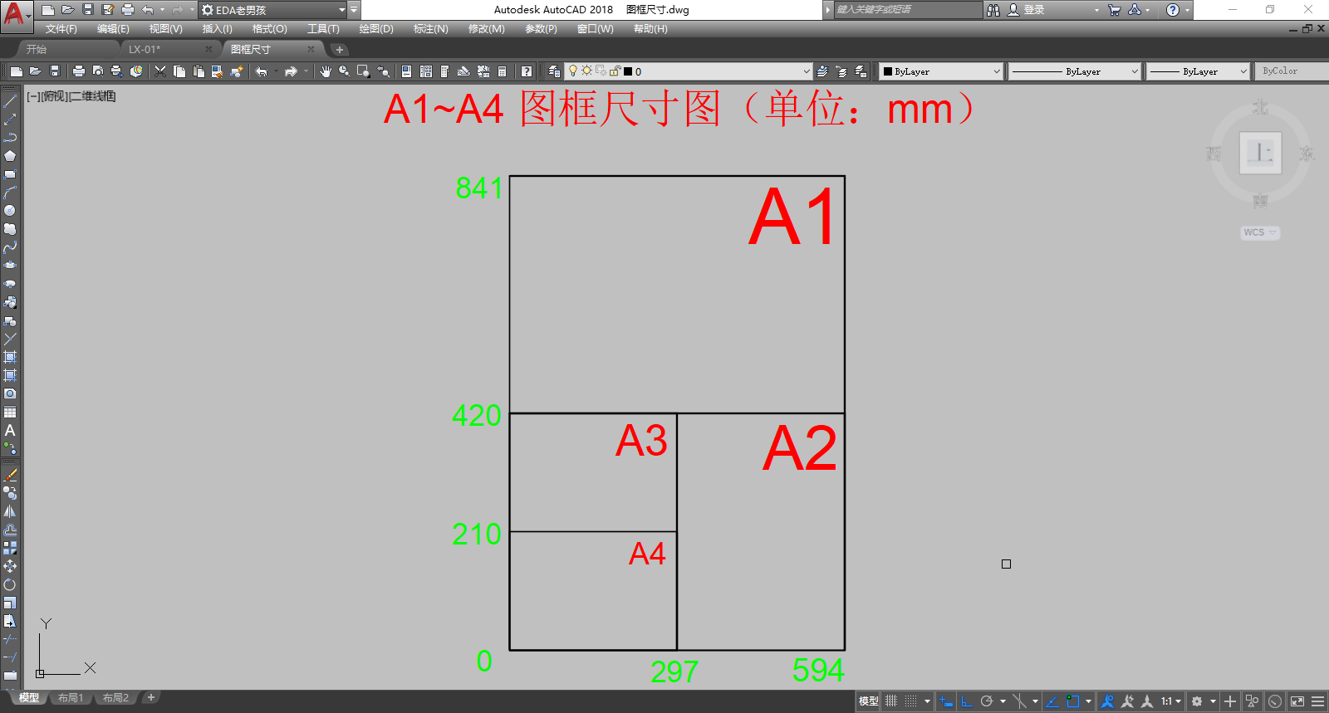Select the Table tool in draw toolbar

10,413
